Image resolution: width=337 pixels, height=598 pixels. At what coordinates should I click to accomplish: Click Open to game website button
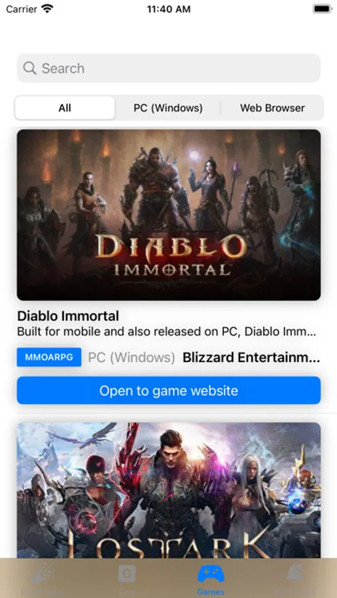(169, 390)
